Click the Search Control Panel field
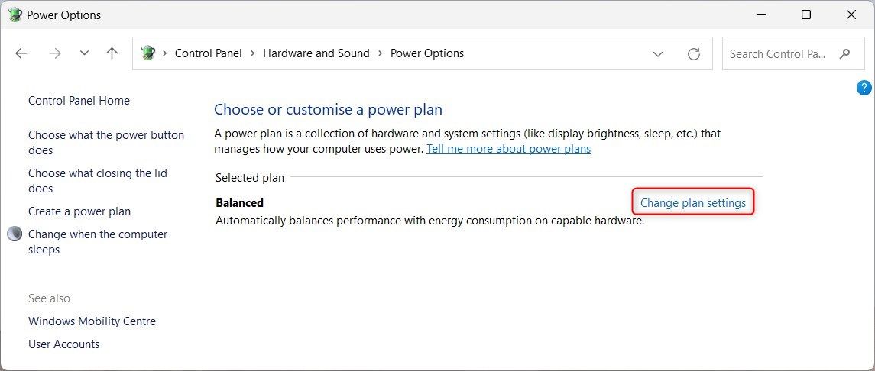The image size is (875, 371). (778, 53)
